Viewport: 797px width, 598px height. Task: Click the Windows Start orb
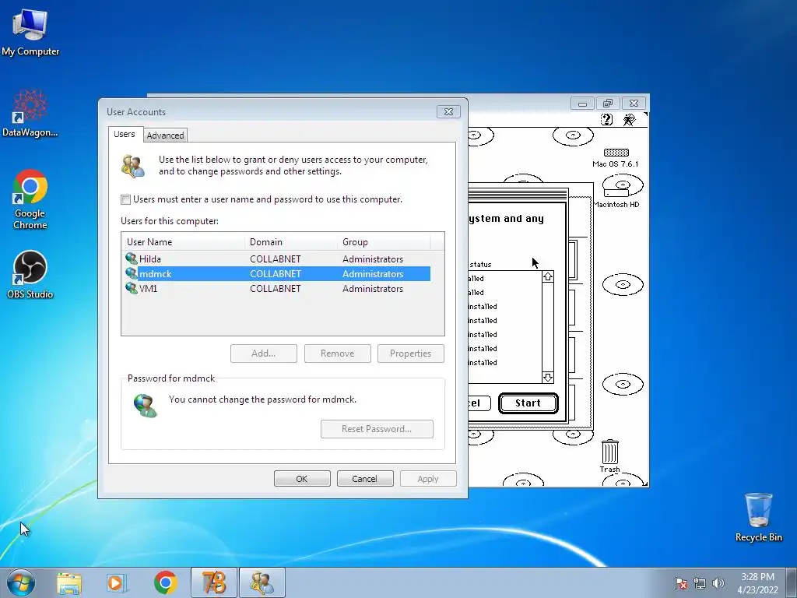point(21,582)
